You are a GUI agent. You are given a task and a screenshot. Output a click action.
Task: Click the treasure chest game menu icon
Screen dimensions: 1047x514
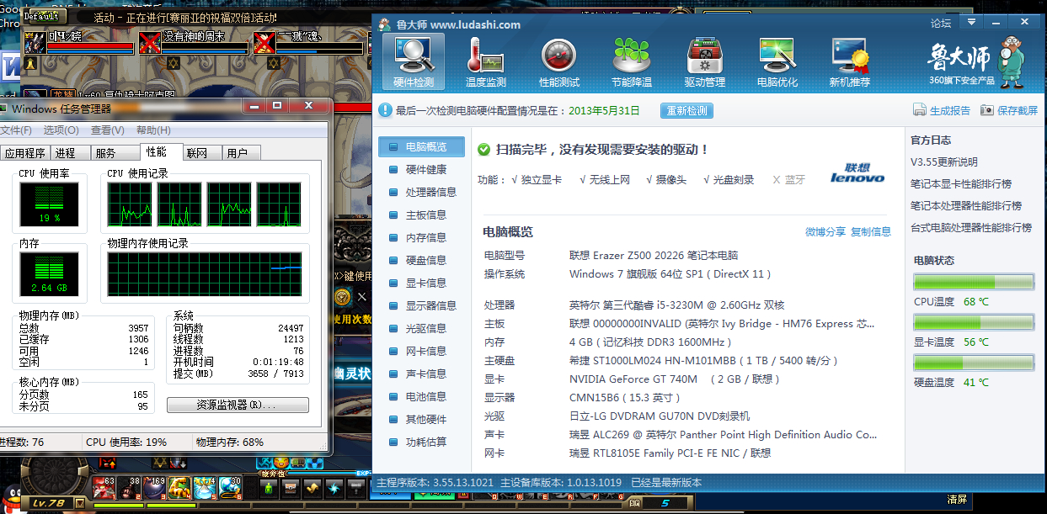click(x=291, y=487)
